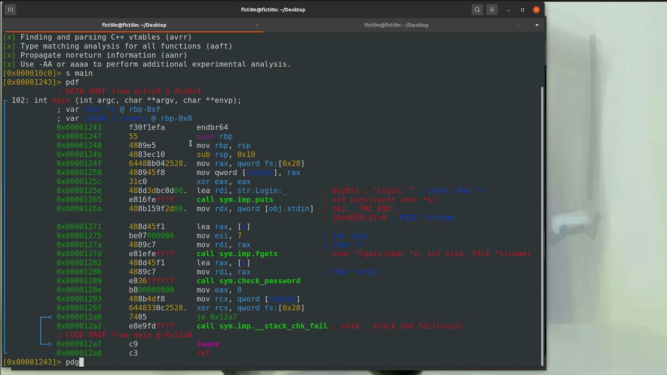Click the address 0x00001289
Screen dimensions: 667x375
point(79,281)
